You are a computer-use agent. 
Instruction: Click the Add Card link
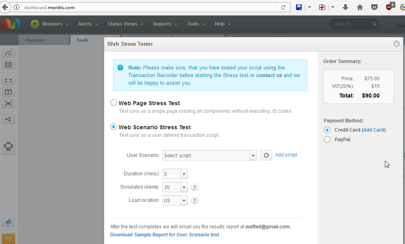(x=374, y=130)
